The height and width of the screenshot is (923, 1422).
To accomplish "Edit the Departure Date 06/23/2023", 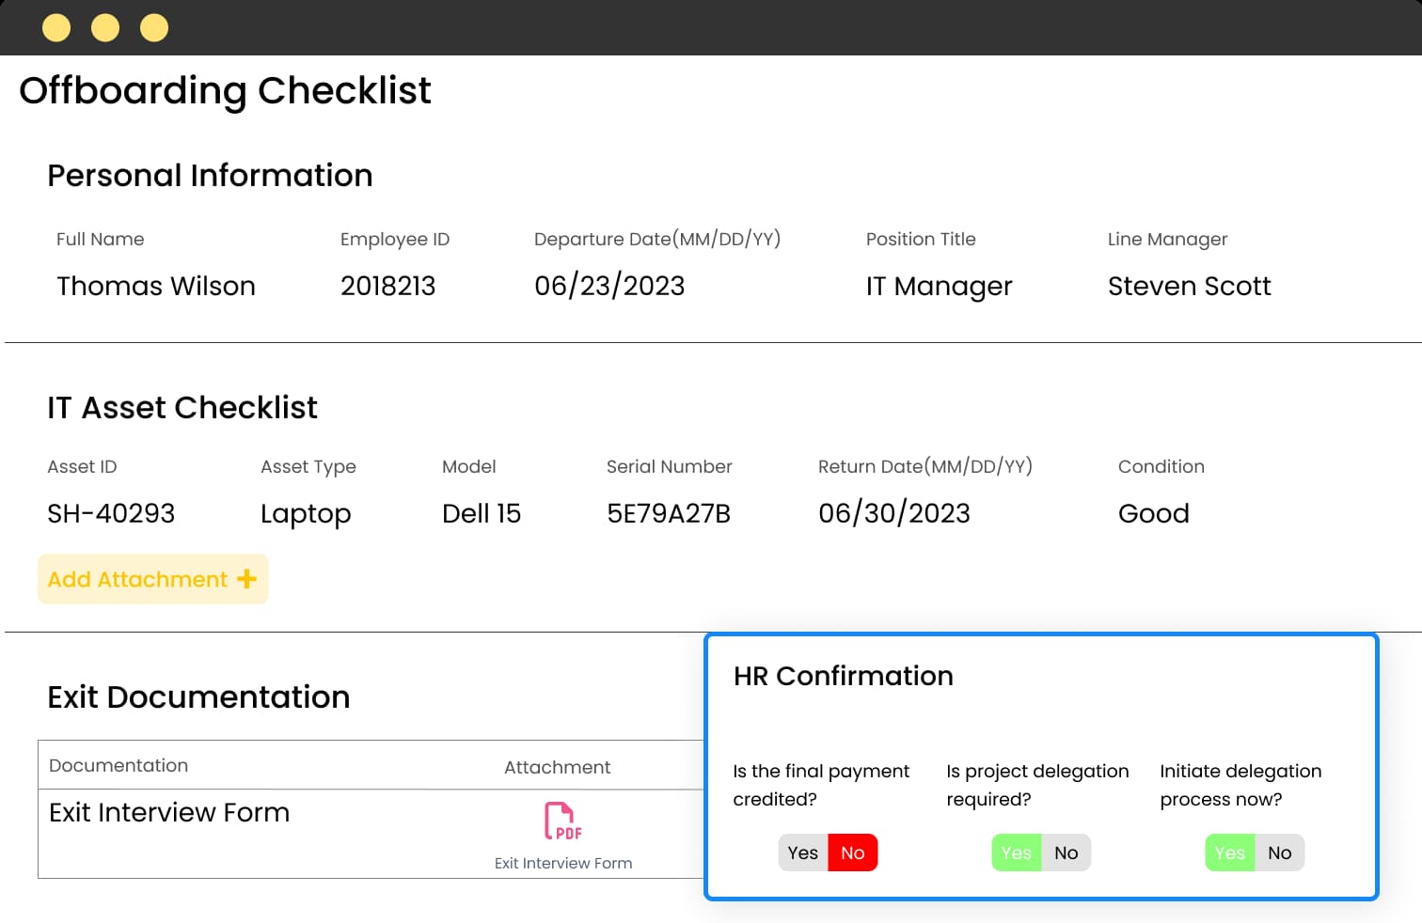I will pos(609,286).
